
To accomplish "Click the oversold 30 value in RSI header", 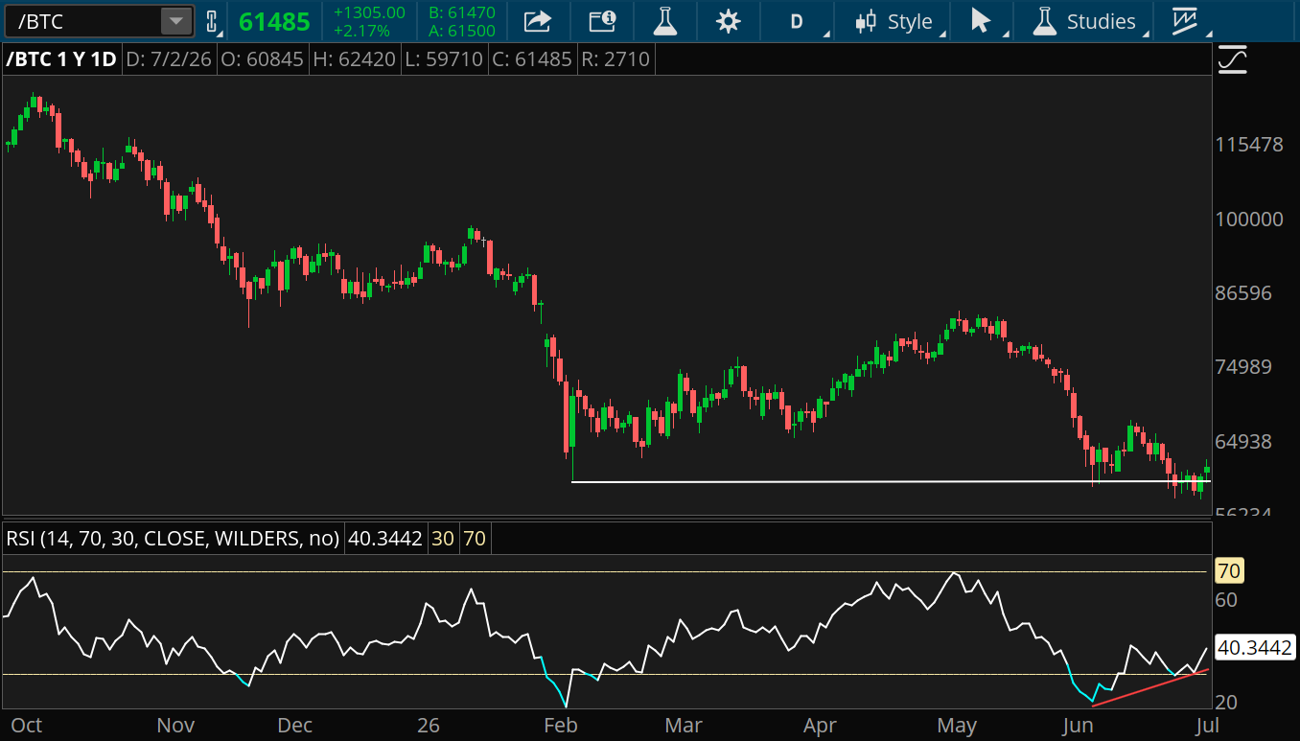I will click(443, 539).
